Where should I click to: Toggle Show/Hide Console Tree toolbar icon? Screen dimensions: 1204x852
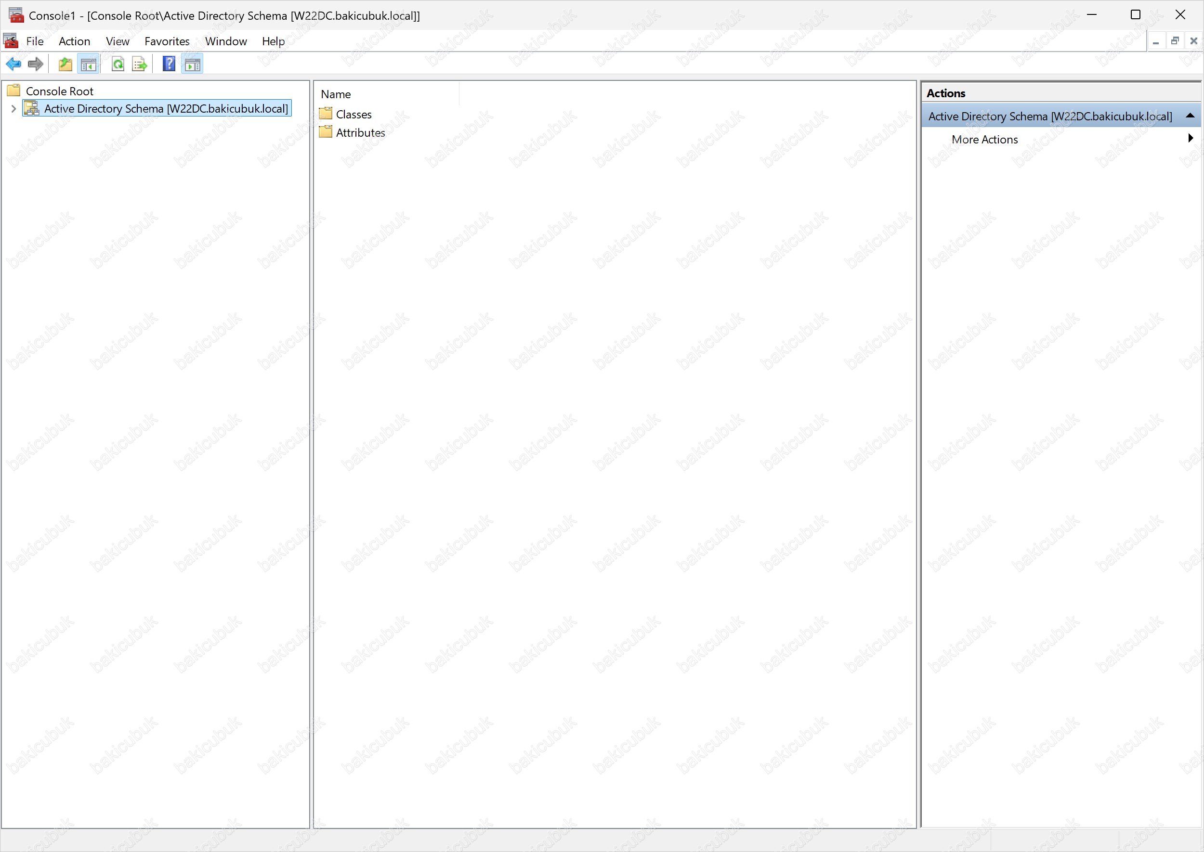pos(88,65)
